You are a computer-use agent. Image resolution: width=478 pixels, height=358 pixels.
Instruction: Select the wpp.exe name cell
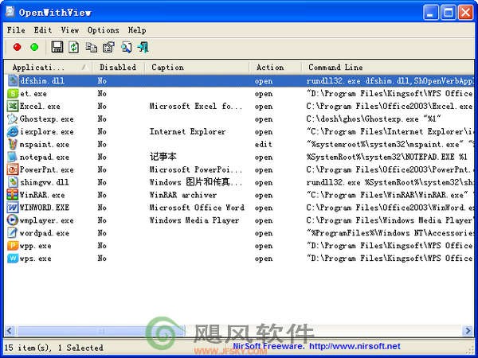35,246
